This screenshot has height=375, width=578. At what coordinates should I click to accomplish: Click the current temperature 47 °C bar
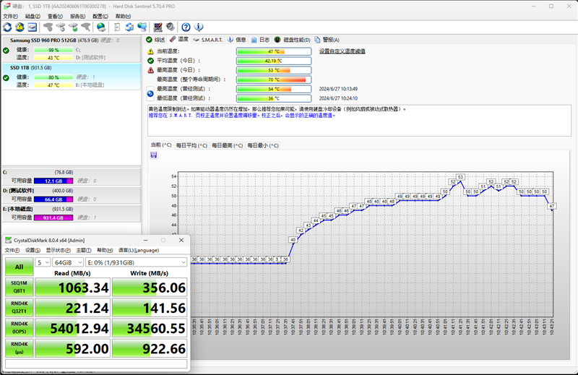point(274,51)
